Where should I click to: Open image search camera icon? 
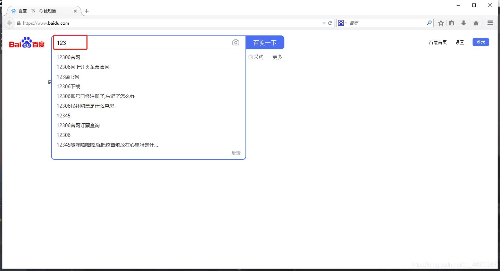click(236, 42)
